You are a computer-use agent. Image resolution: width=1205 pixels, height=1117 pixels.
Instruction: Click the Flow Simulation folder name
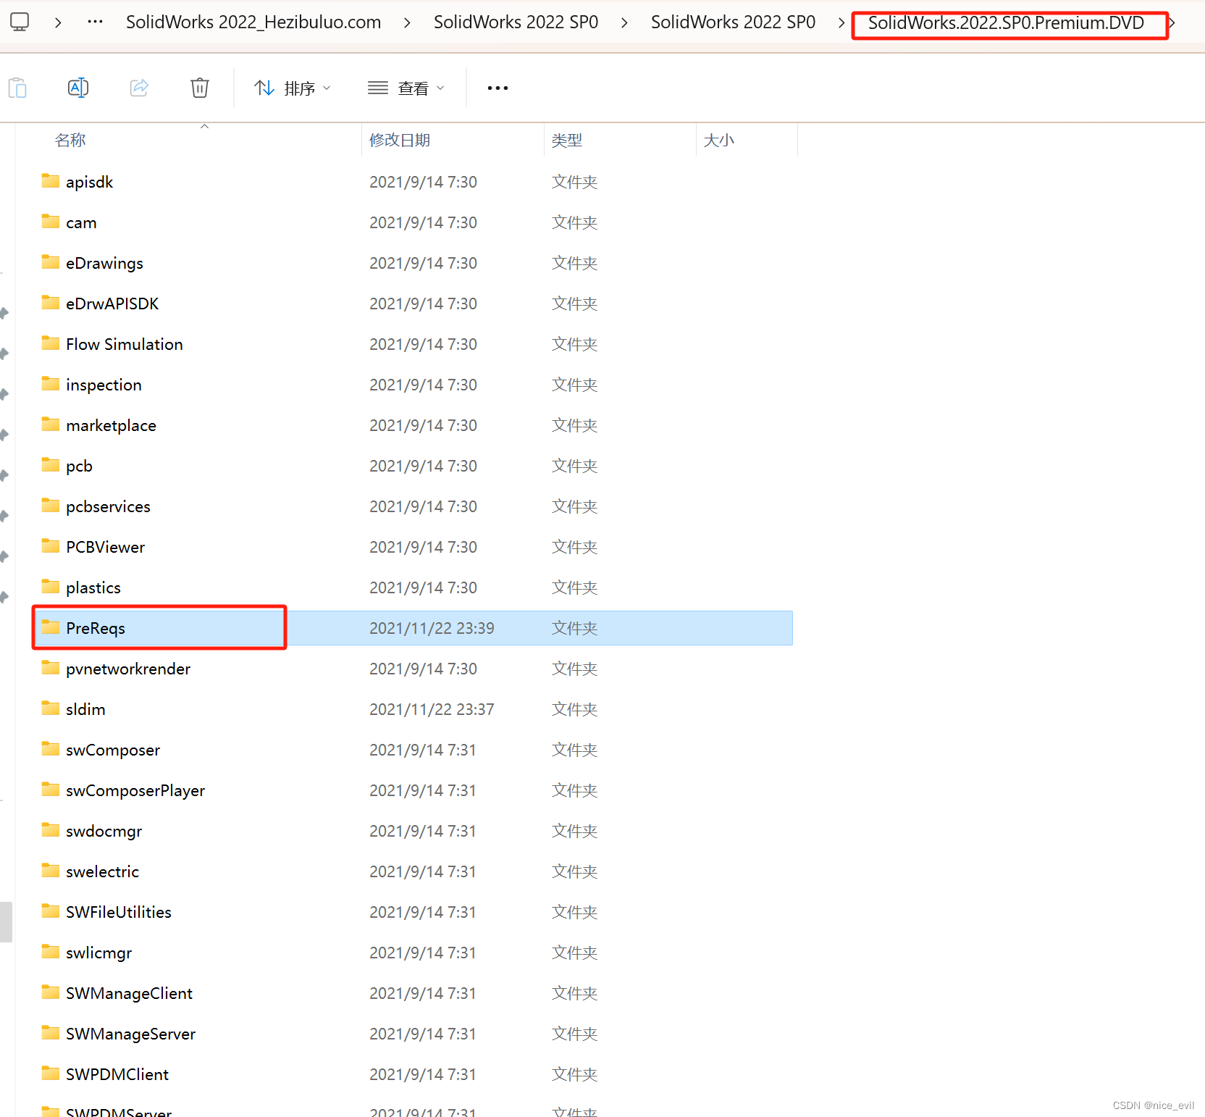(125, 345)
